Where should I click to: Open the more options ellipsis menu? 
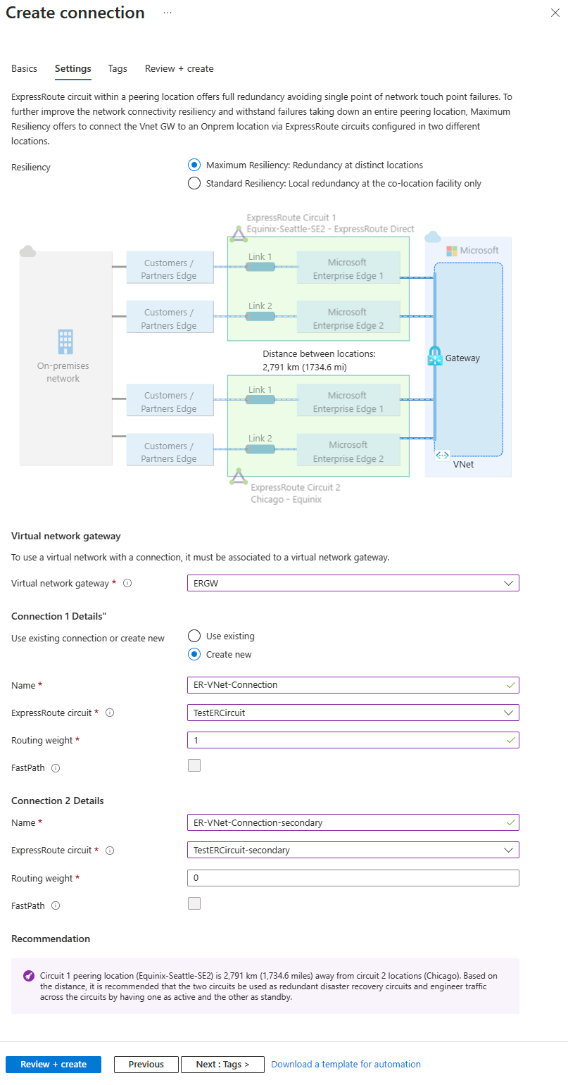168,13
